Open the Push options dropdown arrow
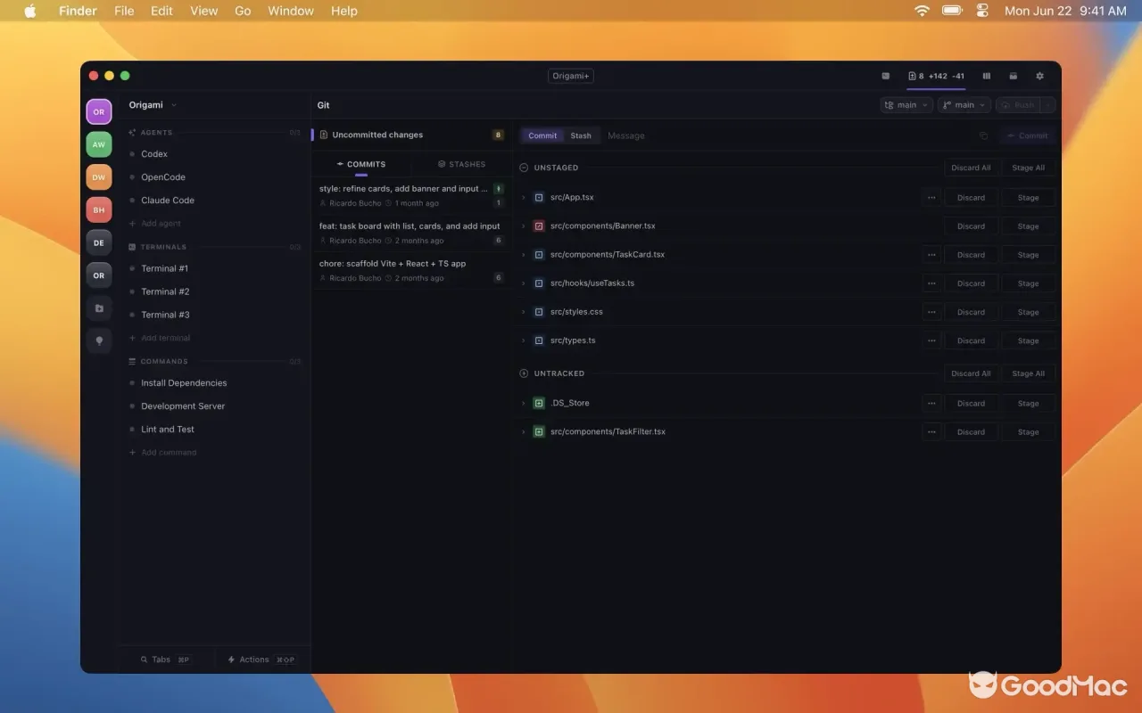 (1048, 105)
